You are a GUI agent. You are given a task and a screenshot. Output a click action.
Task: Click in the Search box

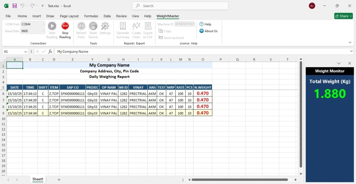(x=180, y=6)
